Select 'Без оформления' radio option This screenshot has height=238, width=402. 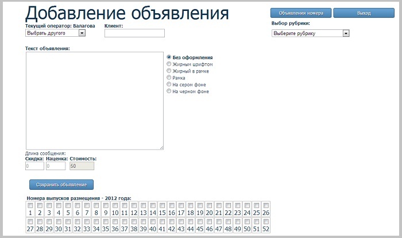coord(169,57)
